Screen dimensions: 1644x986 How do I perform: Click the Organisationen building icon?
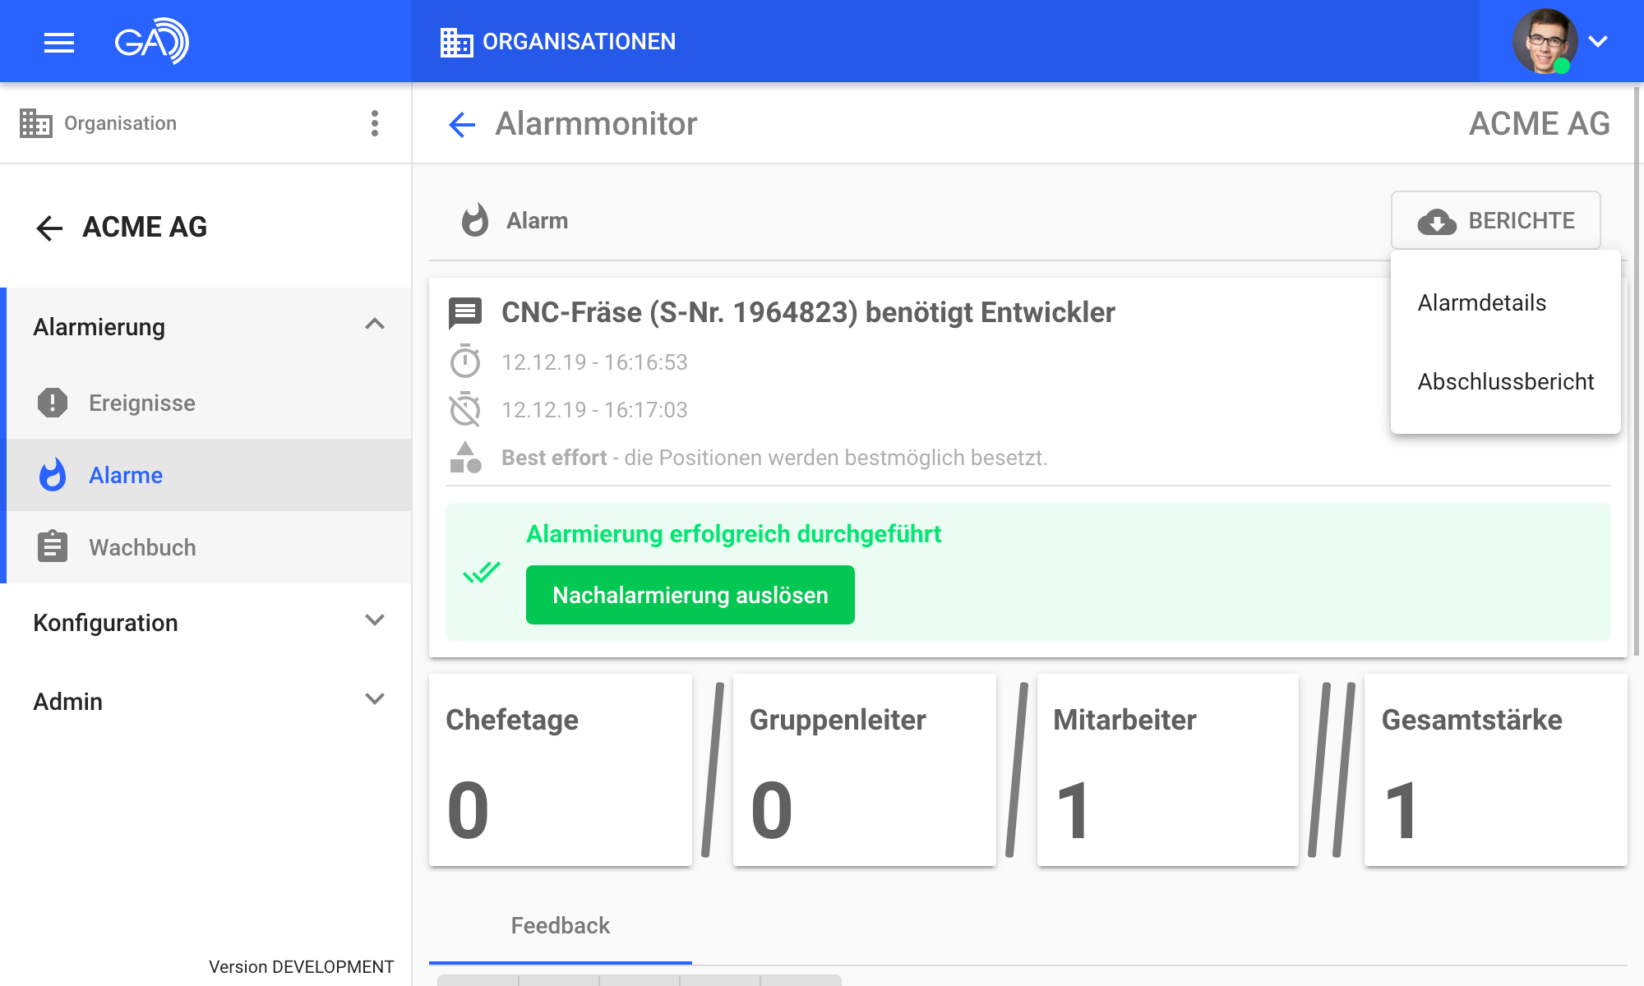pos(456,42)
